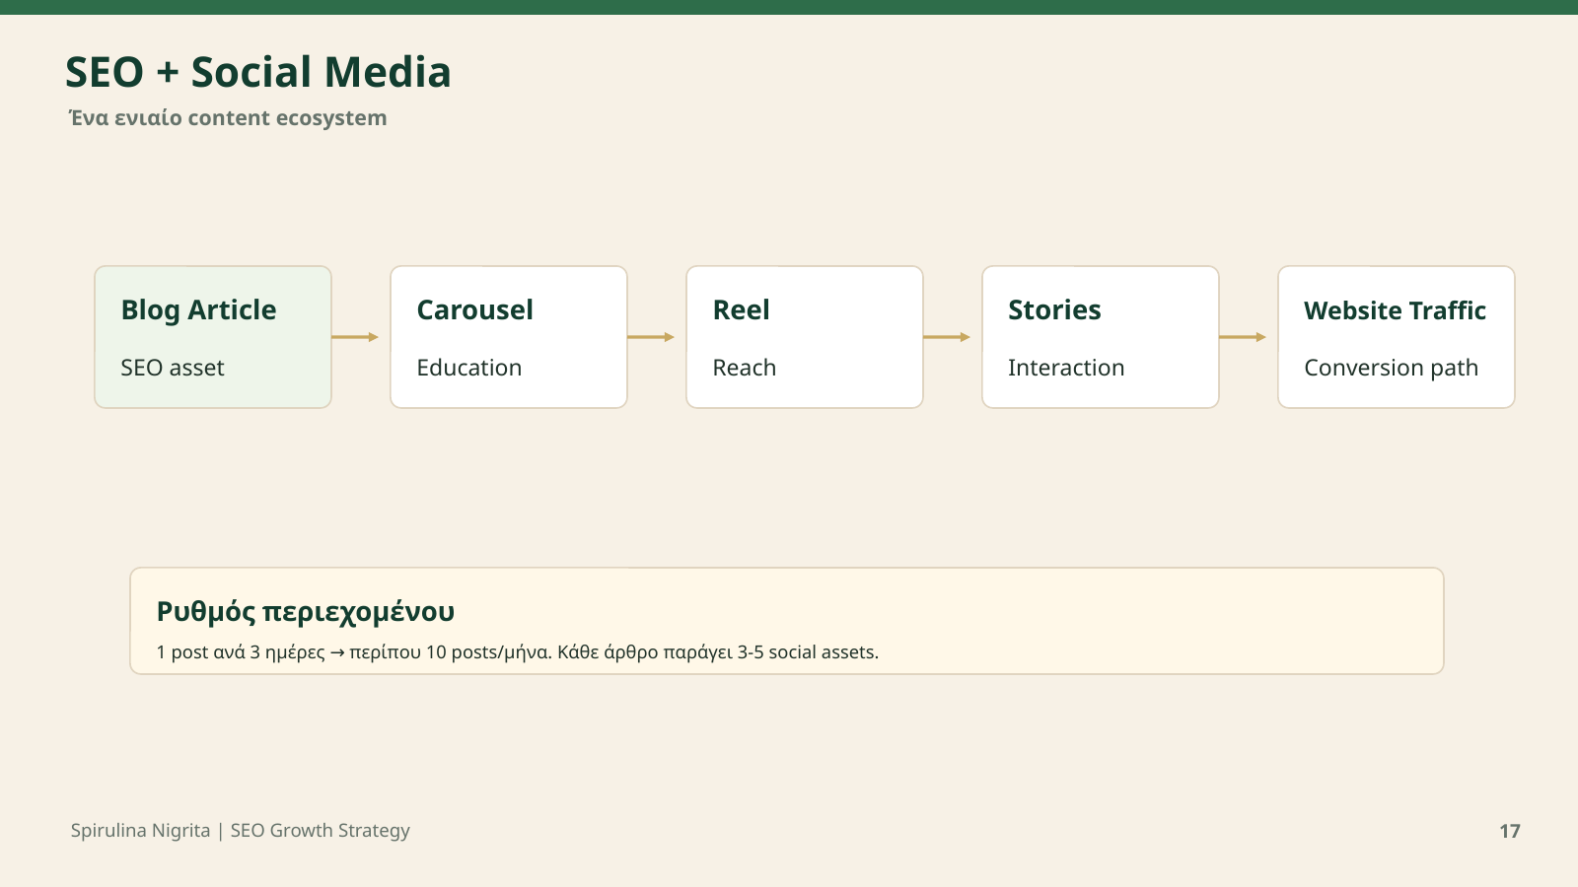
Task: Select the 'Reach' label
Action: [x=745, y=368]
